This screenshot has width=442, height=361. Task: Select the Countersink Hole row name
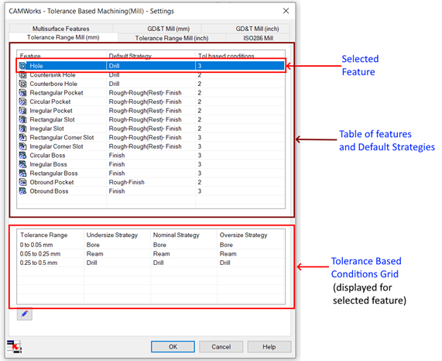point(53,75)
